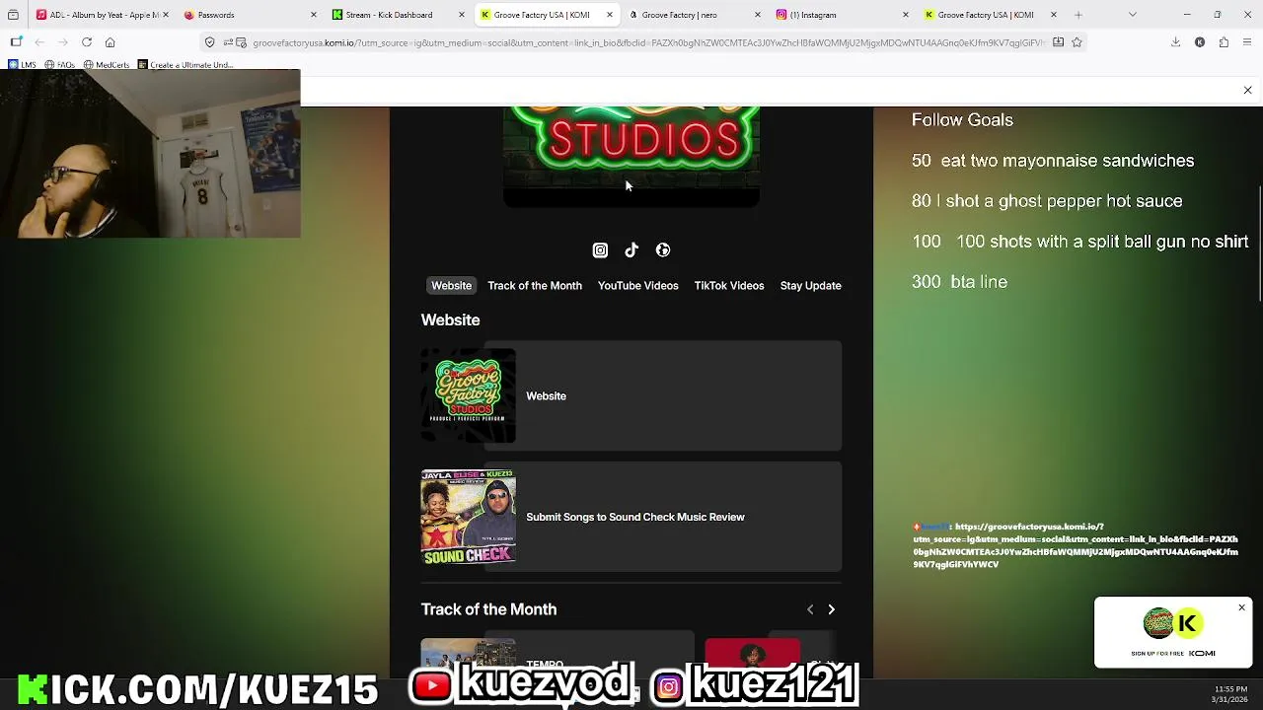Image resolution: width=1263 pixels, height=710 pixels.
Task: Bookmark this page with star icon
Action: pos(1077,42)
